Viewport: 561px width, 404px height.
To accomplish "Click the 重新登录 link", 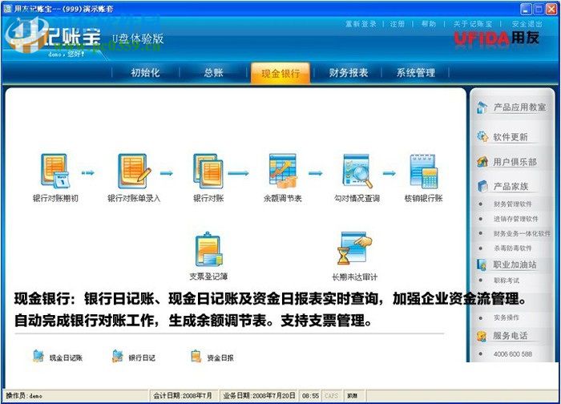I will pyautogui.click(x=361, y=24).
